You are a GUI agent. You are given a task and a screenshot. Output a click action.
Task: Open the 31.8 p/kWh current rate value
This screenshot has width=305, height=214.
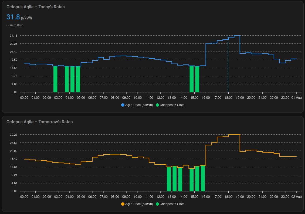click(13, 17)
